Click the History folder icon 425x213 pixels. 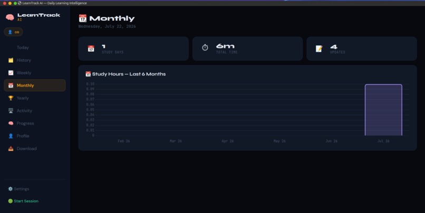click(x=11, y=60)
